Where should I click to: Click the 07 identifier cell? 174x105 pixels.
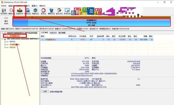click(91, 40)
